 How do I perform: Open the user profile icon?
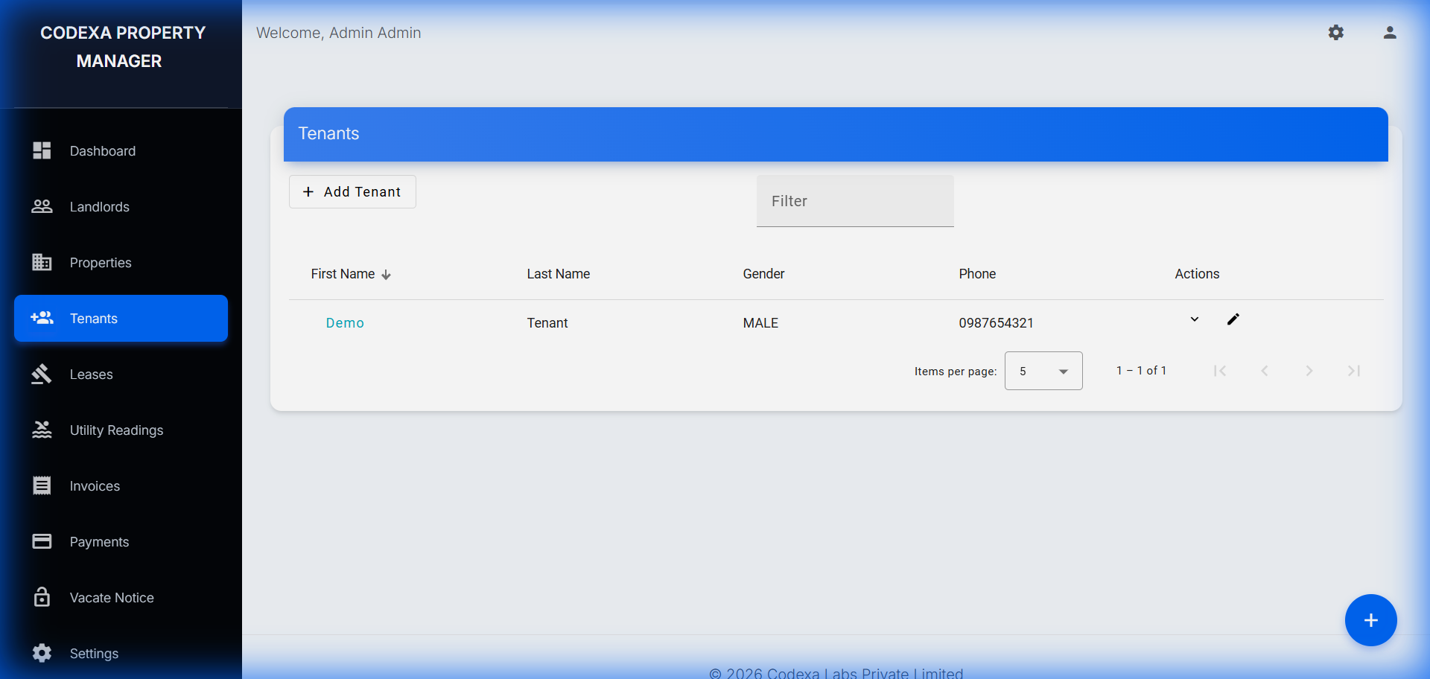click(1390, 33)
